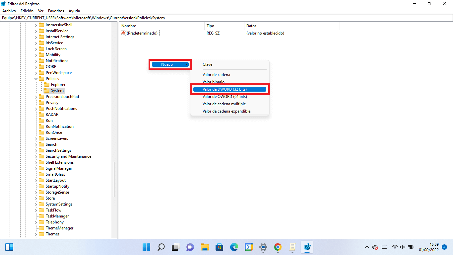Open taskbar Search

[161, 247]
